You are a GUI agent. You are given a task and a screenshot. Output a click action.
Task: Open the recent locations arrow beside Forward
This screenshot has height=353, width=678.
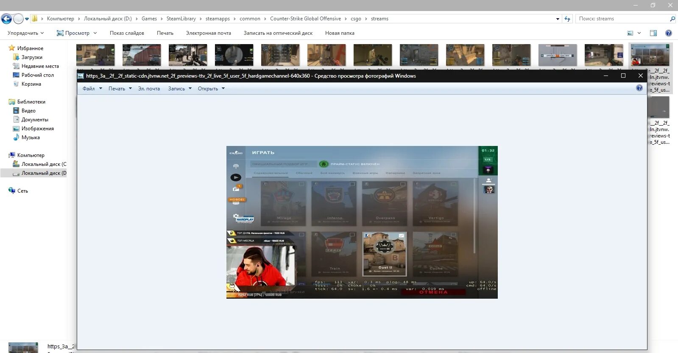click(x=27, y=19)
